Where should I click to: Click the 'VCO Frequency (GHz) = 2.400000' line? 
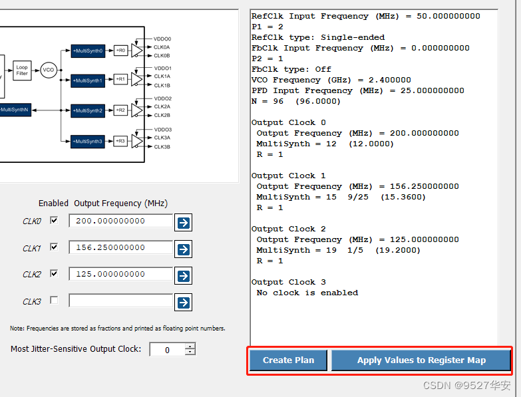pyautogui.click(x=331, y=80)
